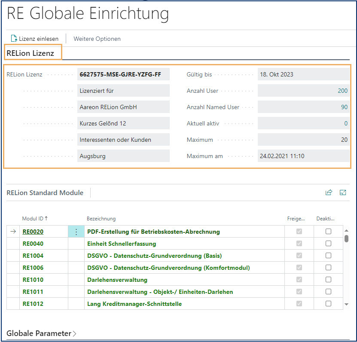The width and height of the screenshot is (357, 342).
Task: Select the Anzahl Named User value
Action: click(x=303, y=107)
